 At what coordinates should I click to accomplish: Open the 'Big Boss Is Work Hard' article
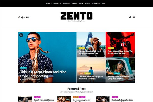click(90, 52)
